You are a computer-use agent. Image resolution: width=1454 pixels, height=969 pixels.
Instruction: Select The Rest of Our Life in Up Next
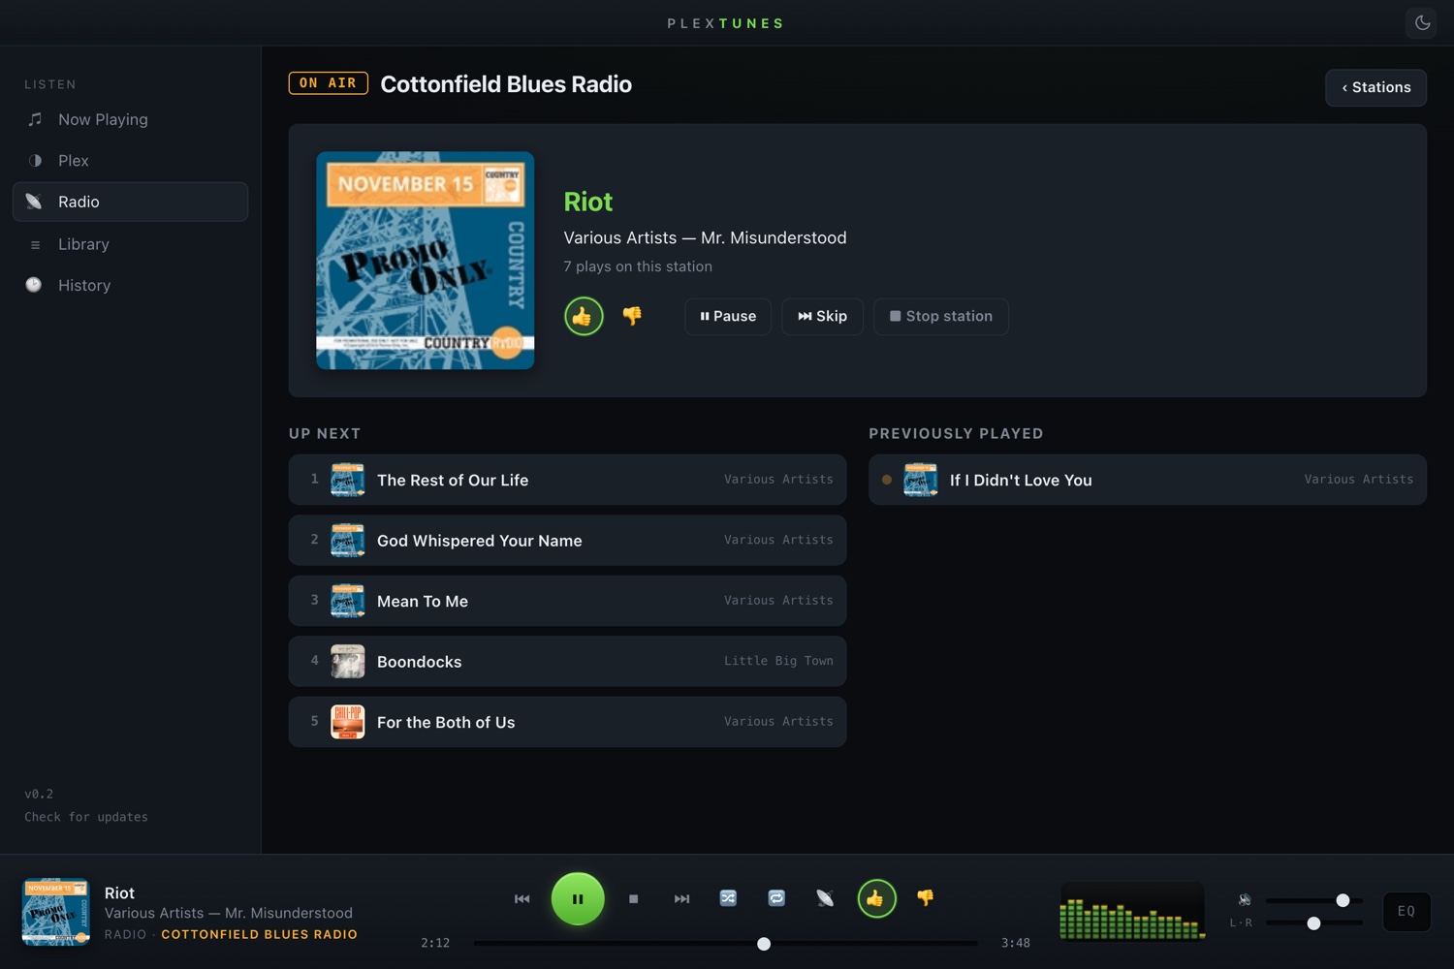567,480
